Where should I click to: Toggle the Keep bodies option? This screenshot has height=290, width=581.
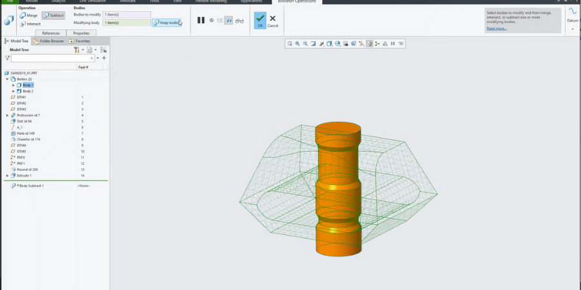167,23
